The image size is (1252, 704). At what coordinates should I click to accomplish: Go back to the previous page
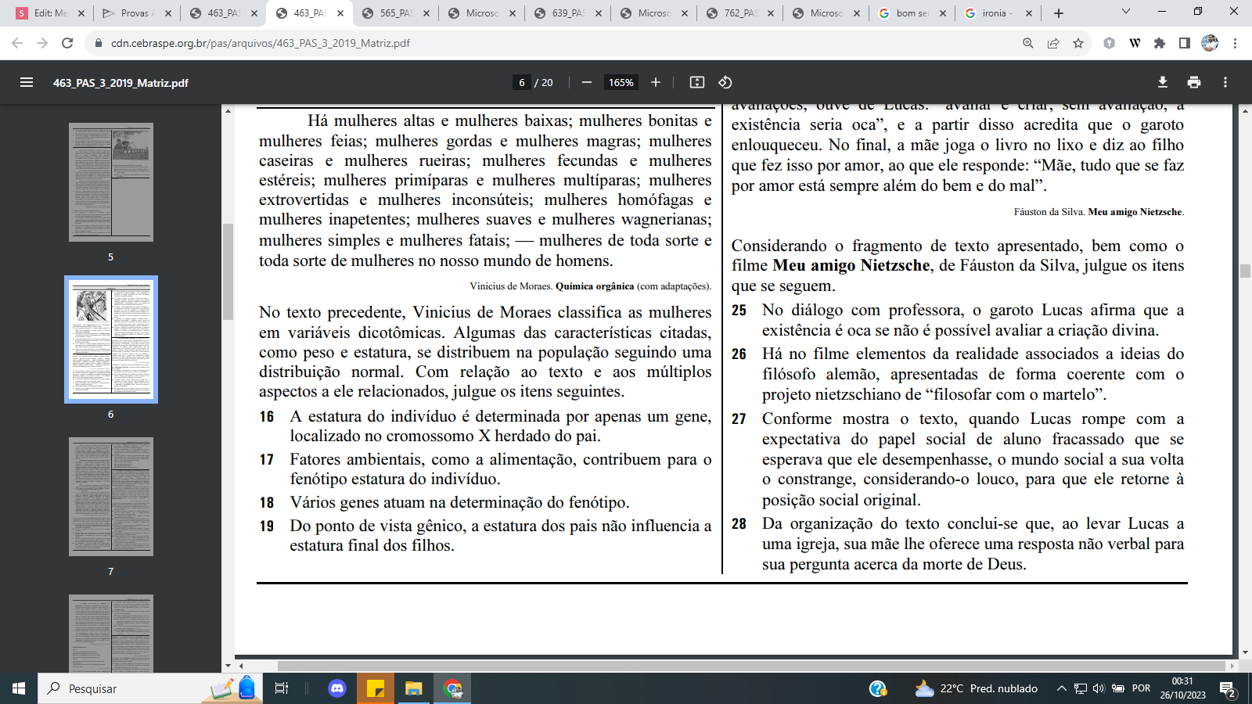17,43
